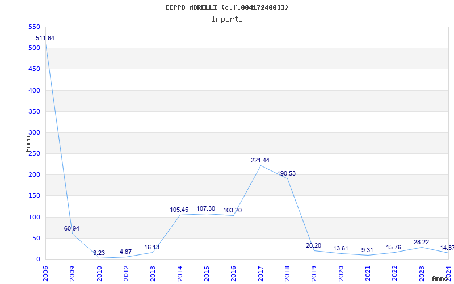454x284 pixels.
Task: Select the 103.20 value label
Action: pyautogui.click(x=233, y=210)
